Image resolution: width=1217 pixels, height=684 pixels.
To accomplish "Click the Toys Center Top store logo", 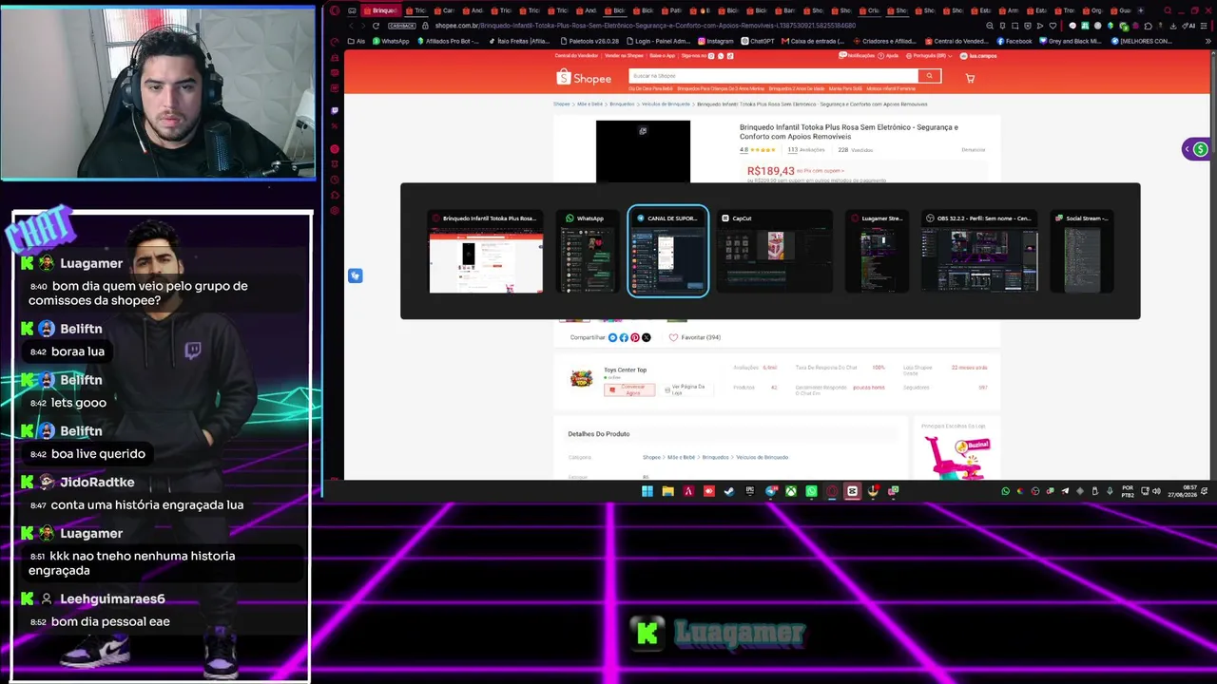I will point(581,379).
